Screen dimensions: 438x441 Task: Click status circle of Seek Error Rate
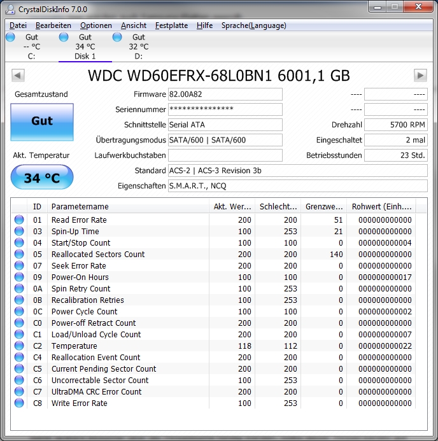(19, 265)
